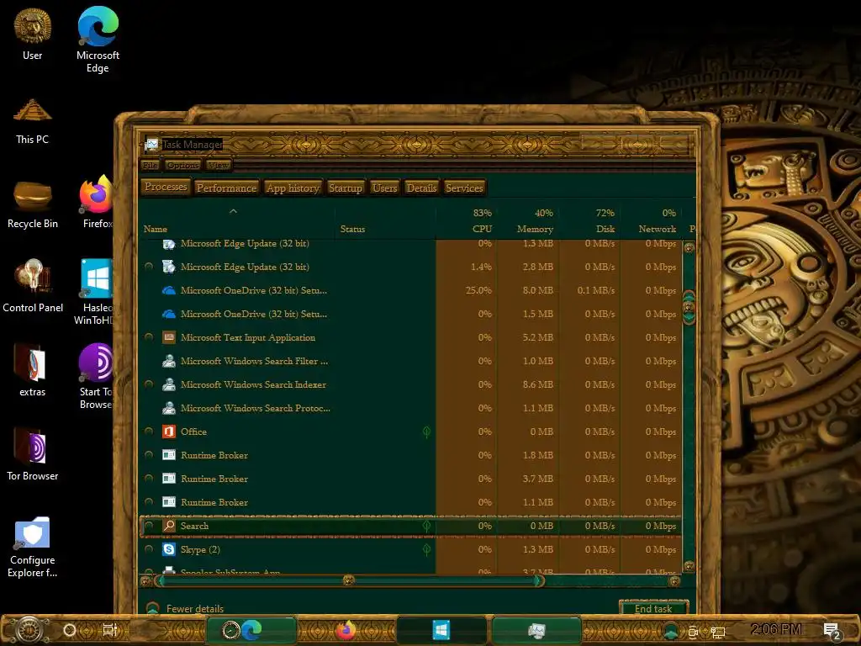Click the horizontal scrollbar in process list
861x646 pixels.
tap(349, 580)
